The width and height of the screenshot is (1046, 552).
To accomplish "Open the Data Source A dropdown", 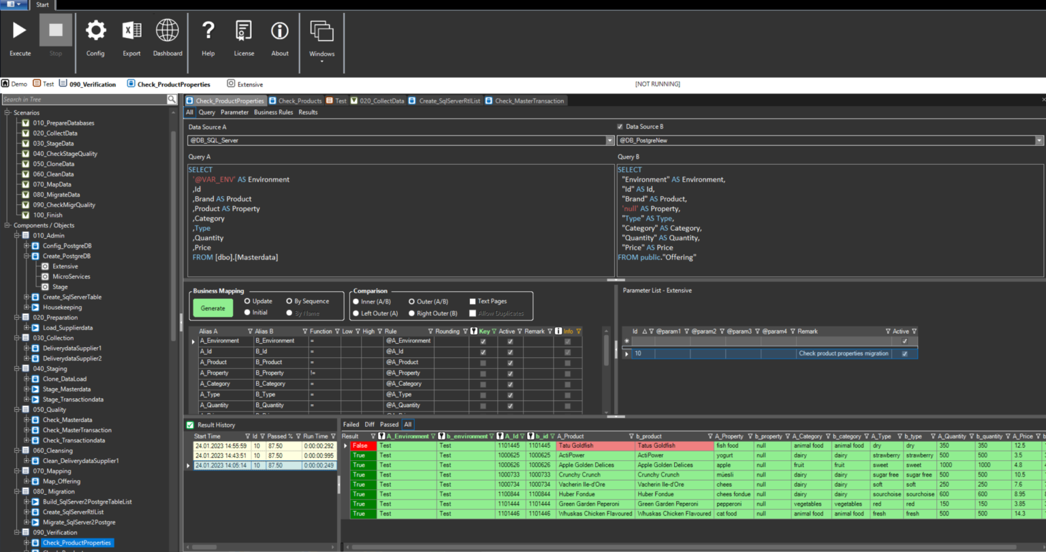I will (x=610, y=140).
